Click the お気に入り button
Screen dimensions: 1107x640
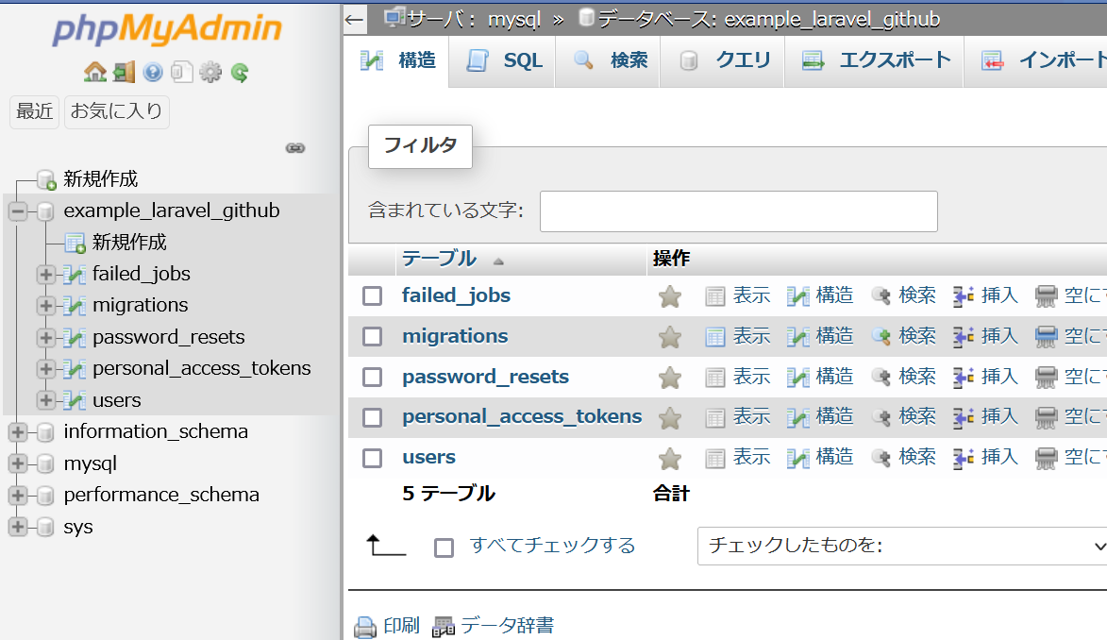[x=116, y=111]
